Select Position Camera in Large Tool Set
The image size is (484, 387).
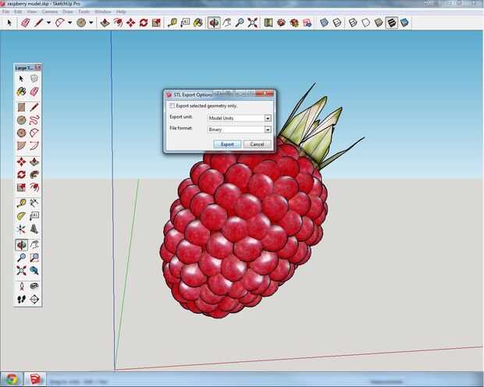click(x=21, y=286)
